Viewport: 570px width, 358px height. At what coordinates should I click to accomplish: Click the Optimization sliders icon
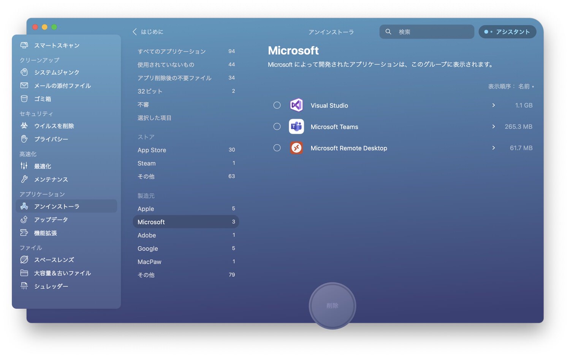pos(24,166)
